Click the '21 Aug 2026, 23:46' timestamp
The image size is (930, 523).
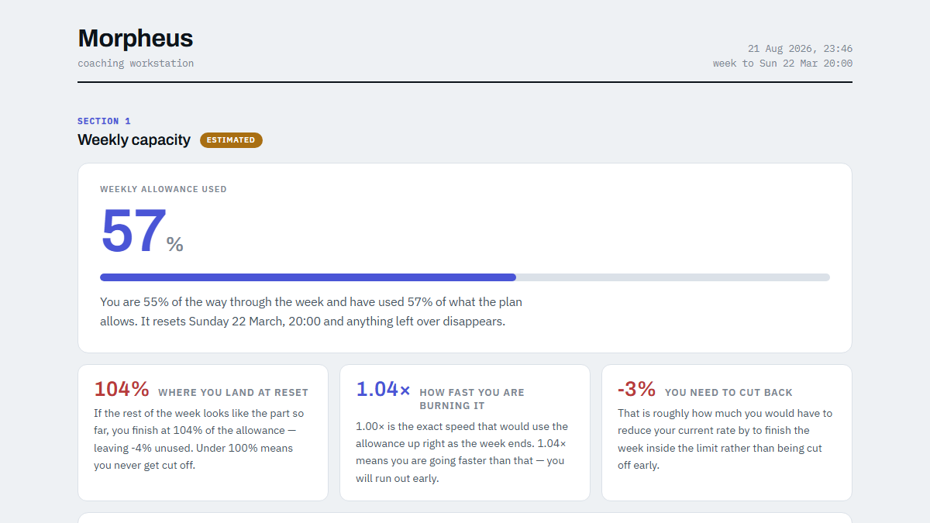(x=800, y=49)
